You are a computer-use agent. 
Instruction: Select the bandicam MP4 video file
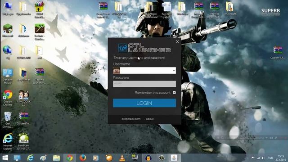pyautogui.click(x=24, y=141)
